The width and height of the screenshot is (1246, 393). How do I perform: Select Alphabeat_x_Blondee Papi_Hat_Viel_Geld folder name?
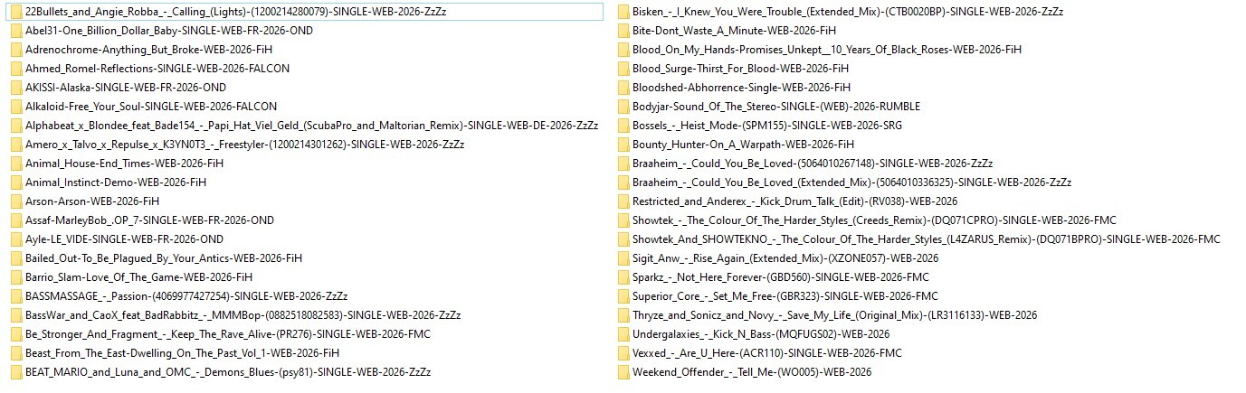311,126
